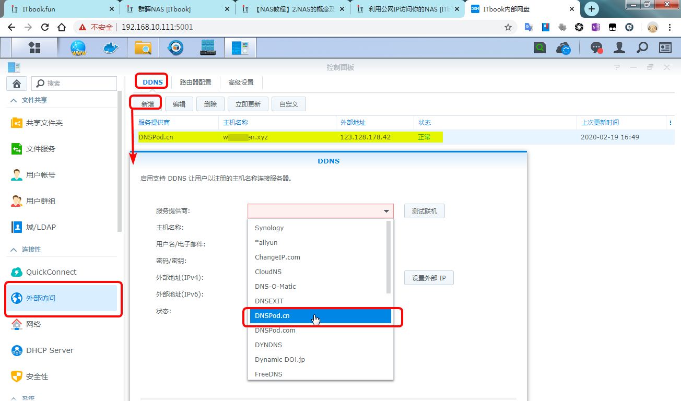Bookmark this page with star icon
Image resolution: width=681 pixels, height=401 pixels.
pyautogui.click(x=508, y=27)
